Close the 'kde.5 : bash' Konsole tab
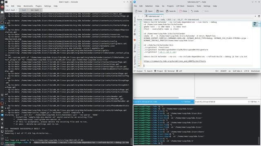Screen dimensions: 261x146 click(17, 10)
